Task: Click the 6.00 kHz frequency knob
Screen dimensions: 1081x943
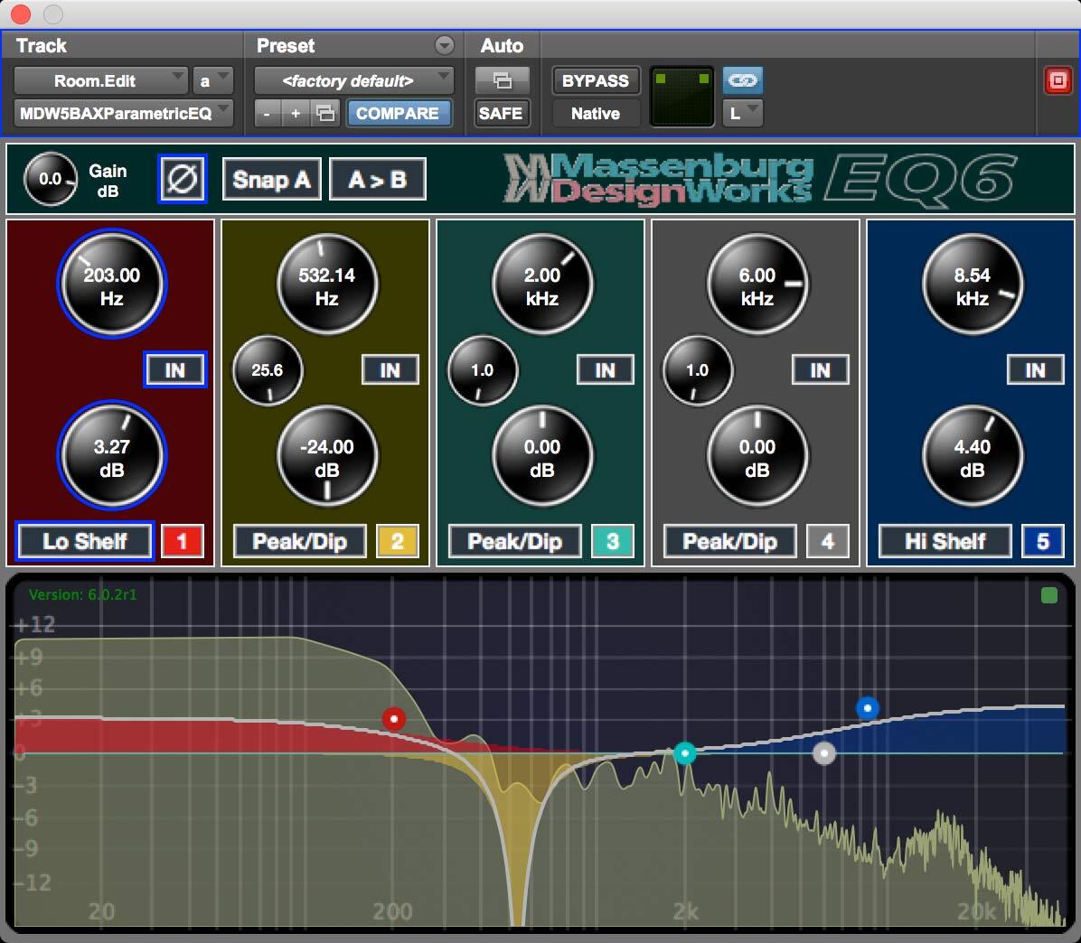Action: click(757, 284)
